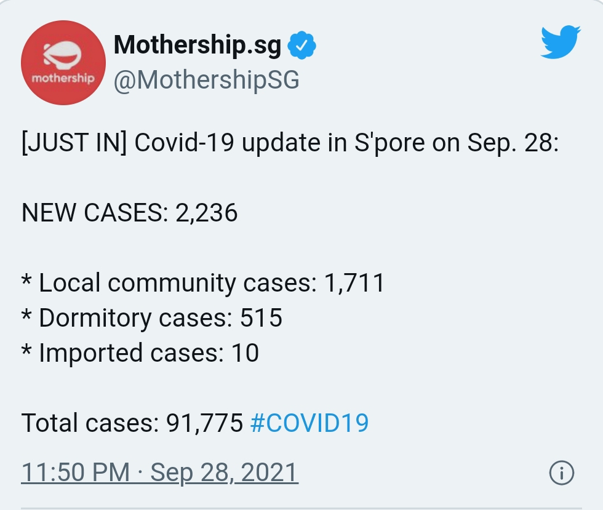This screenshot has height=510, width=603.
Task: Click the circled info icon
Action: [561, 472]
